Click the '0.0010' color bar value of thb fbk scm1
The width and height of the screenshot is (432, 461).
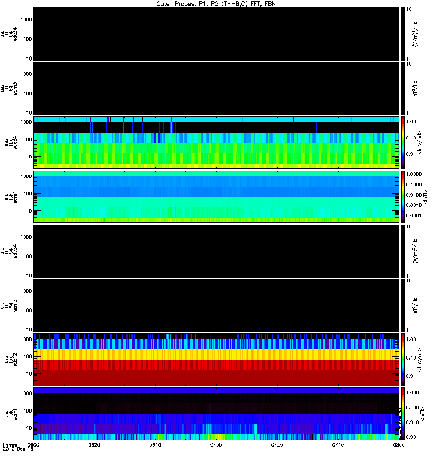[414, 205]
